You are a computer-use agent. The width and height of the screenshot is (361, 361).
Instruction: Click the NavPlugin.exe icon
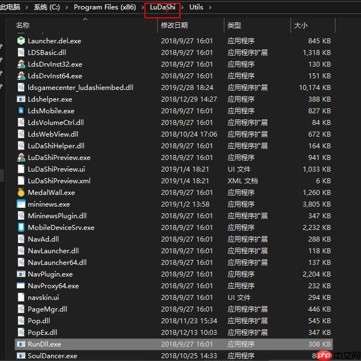[x=21, y=274]
